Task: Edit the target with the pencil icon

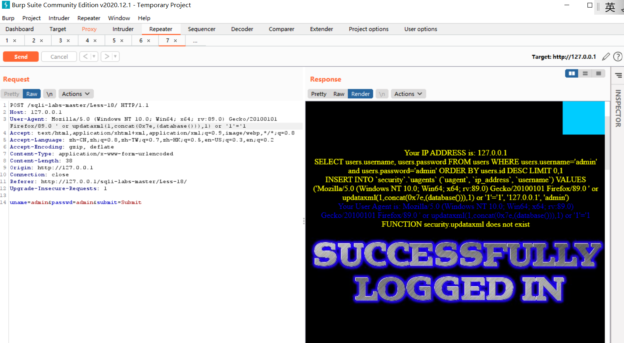Action: click(x=606, y=57)
